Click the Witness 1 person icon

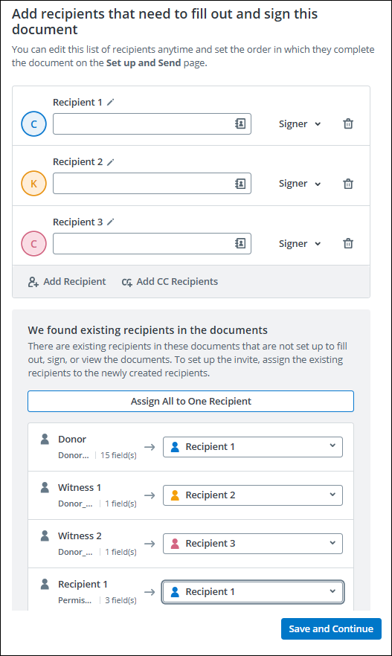[45, 487]
